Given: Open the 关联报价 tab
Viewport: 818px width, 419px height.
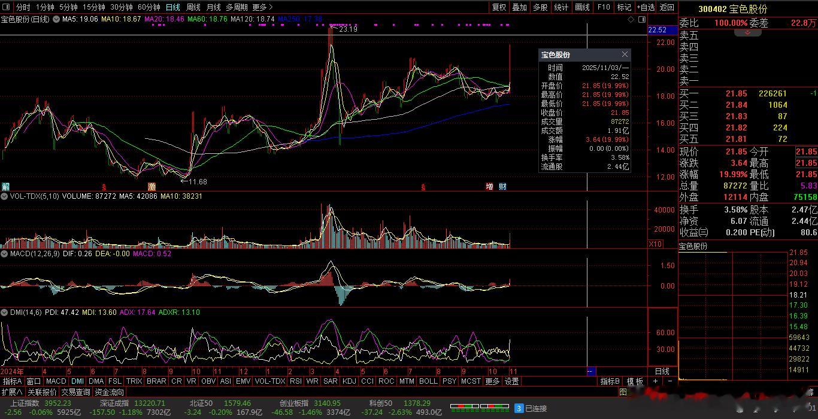Looking at the screenshot, I should 42,392.
